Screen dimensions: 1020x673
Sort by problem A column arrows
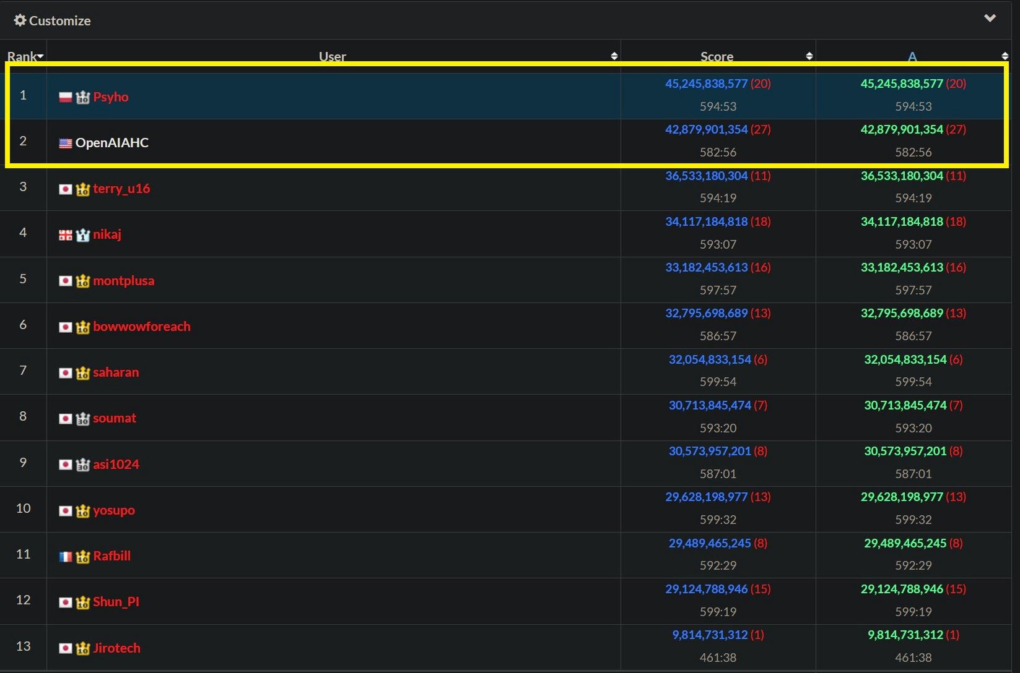pyautogui.click(x=1005, y=56)
